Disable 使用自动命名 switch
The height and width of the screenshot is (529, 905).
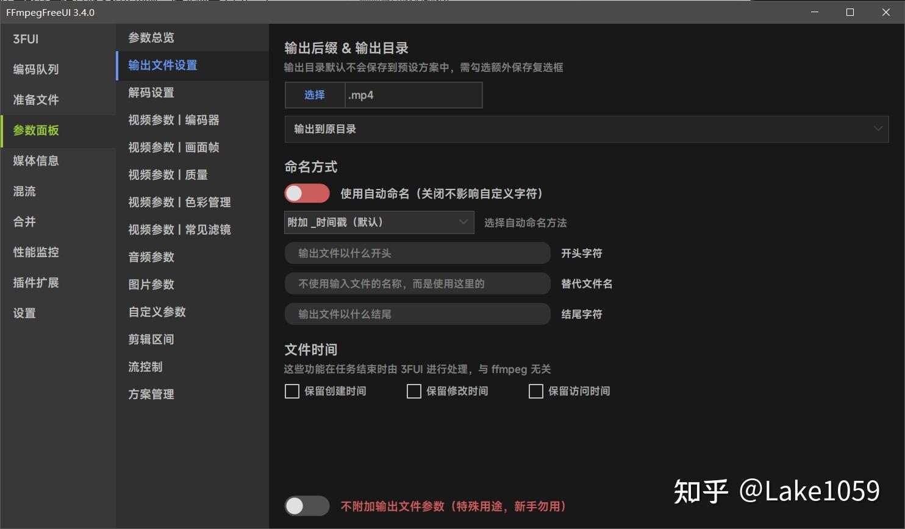(x=307, y=193)
